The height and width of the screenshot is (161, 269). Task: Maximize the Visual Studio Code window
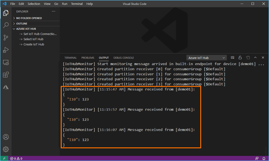(x=253, y=4)
